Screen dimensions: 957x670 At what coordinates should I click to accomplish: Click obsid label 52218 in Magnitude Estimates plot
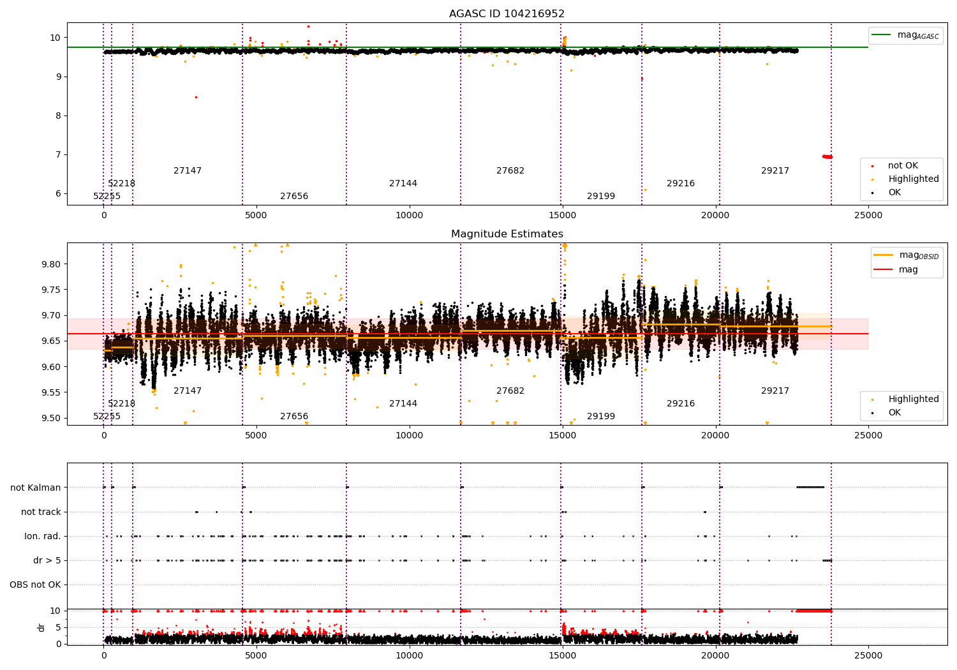121,404
